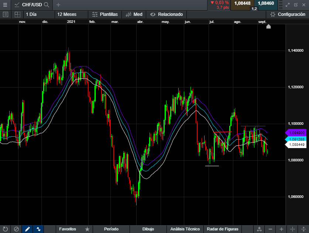Click the red horizontal resistance line in September

click(x=253, y=126)
